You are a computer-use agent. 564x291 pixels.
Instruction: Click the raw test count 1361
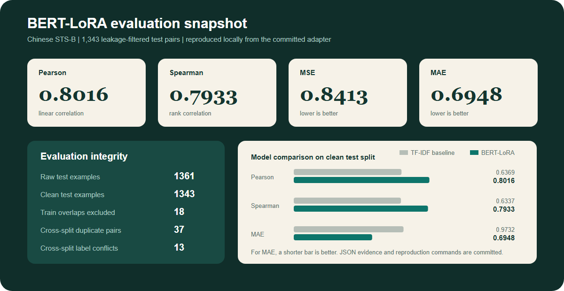pyautogui.click(x=184, y=176)
